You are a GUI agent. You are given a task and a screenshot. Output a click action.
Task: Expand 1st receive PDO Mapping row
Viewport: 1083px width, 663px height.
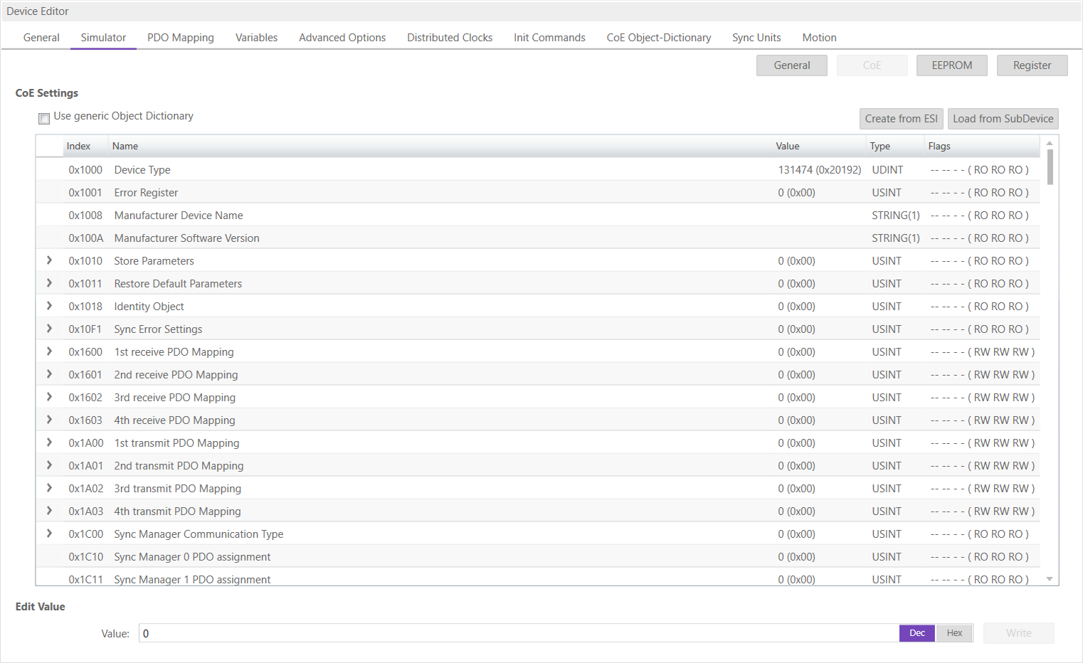click(49, 351)
